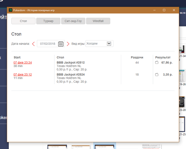Click the Раздачи column header
Image resolution: width=186 pixels, height=149 pixels.
pos(137,57)
